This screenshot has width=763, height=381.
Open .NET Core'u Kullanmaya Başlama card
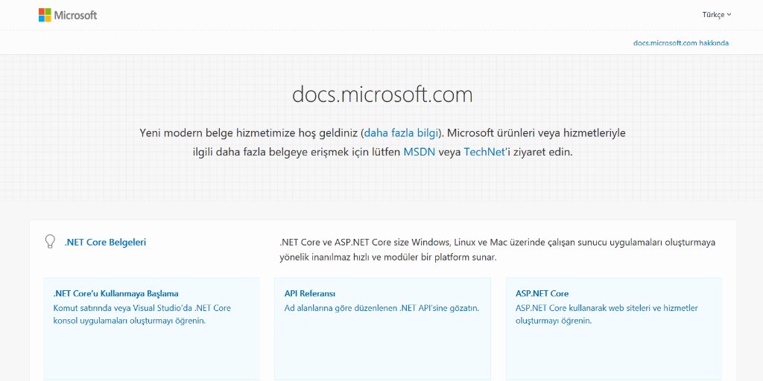[x=152, y=329]
